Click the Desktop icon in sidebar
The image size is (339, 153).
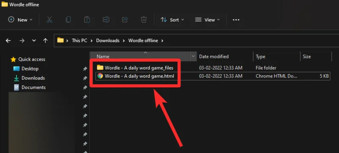pyautogui.click(x=17, y=69)
